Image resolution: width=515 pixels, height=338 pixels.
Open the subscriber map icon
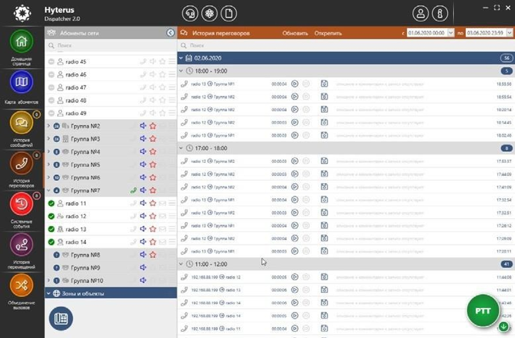click(x=21, y=82)
